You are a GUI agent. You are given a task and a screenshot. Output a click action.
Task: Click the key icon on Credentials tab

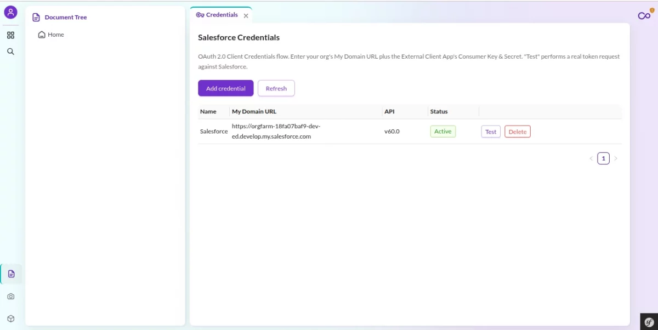point(200,15)
